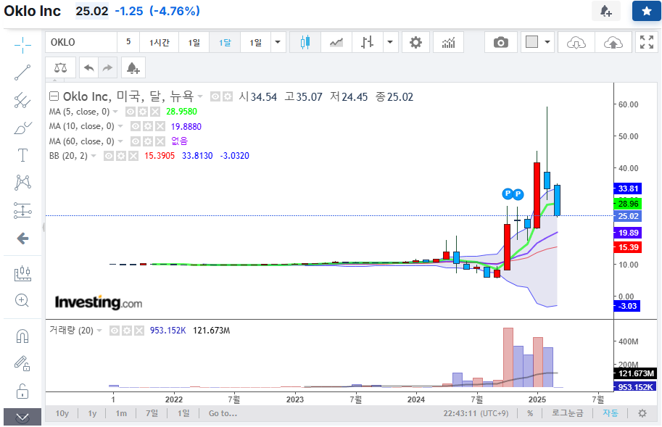Open the BB indicator dropdown arrow

[94, 156]
